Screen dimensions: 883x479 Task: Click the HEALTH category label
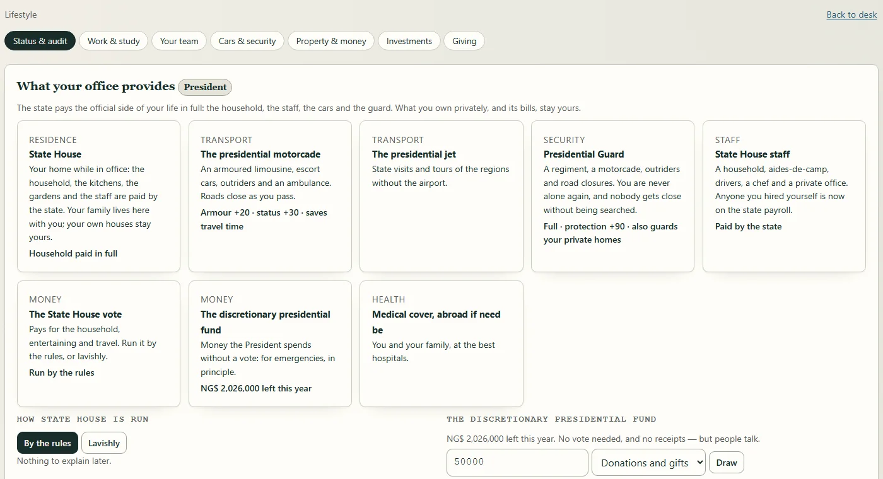(x=389, y=299)
